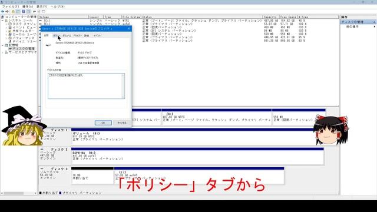Screen dimensions: 377x212
Task: Select the ディスク 1 label box
Action: pyautogui.click(x=55, y=137)
